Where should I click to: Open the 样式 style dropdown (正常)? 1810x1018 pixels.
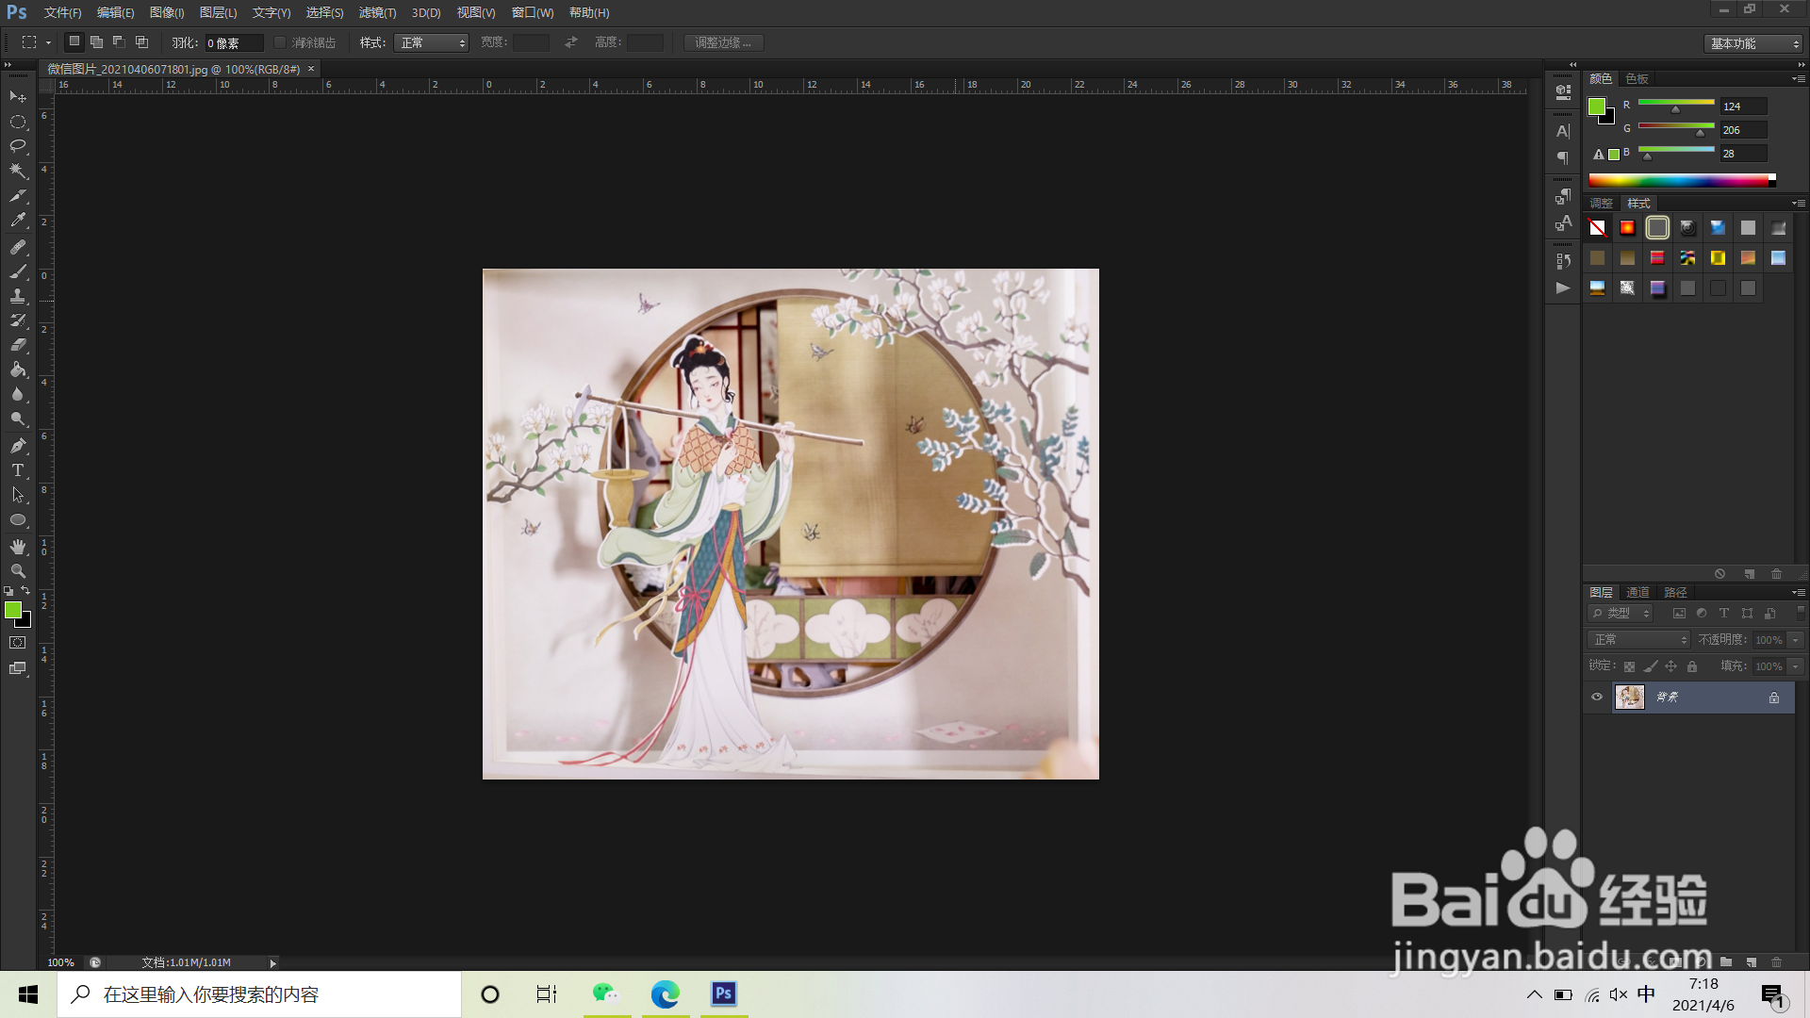tap(432, 42)
